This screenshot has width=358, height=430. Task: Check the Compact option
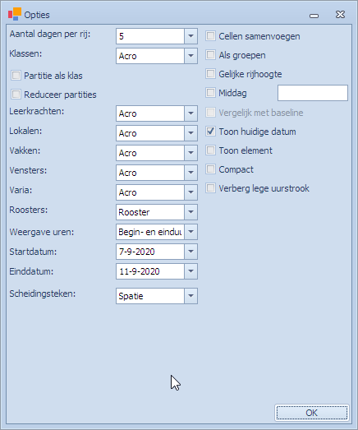tap(210, 169)
